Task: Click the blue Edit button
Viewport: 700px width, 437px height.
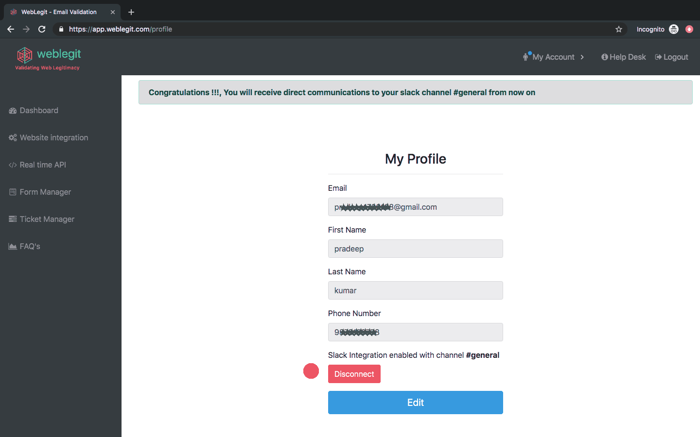Action: [416, 403]
